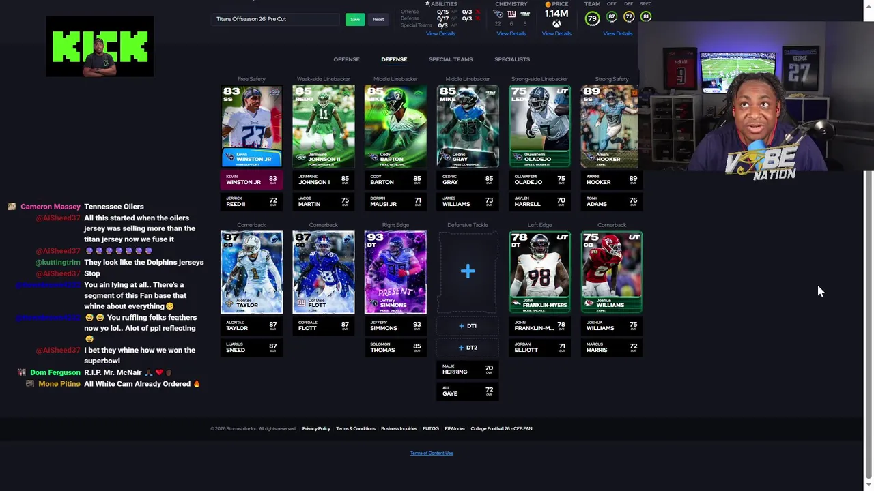This screenshot has height=491, width=874.
Task: Open Cedric Gray middle linebacker card
Action: (467, 126)
